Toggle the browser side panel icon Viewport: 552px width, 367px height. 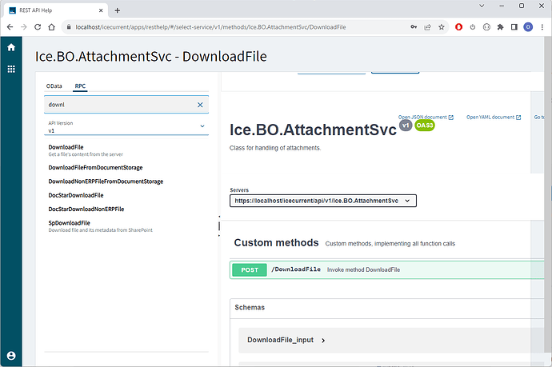point(514,27)
